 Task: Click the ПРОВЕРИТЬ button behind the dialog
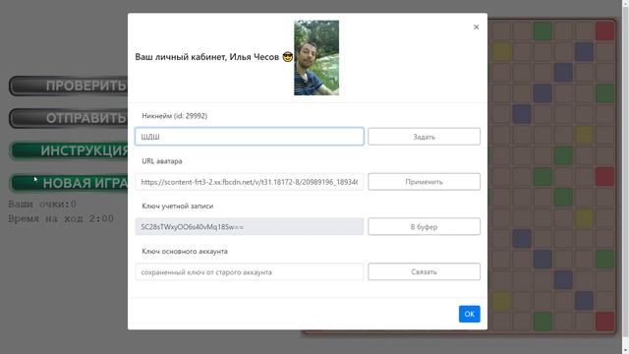click(69, 86)
